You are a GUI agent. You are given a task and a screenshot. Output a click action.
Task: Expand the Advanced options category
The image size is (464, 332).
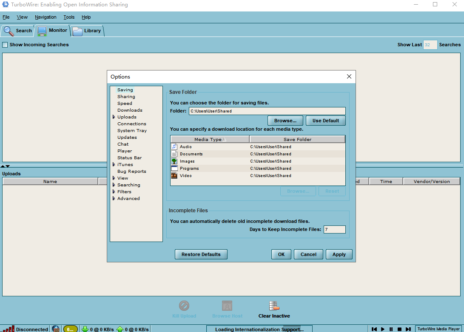click(114, 199)
